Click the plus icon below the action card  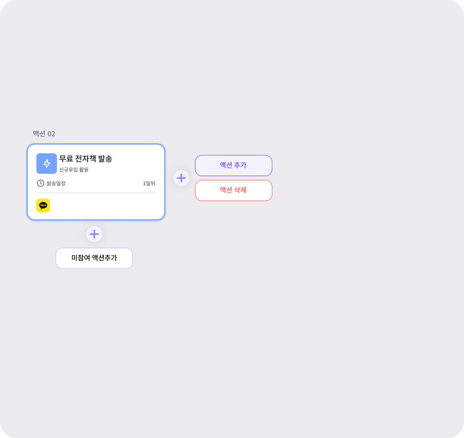[x=94, y=234]
